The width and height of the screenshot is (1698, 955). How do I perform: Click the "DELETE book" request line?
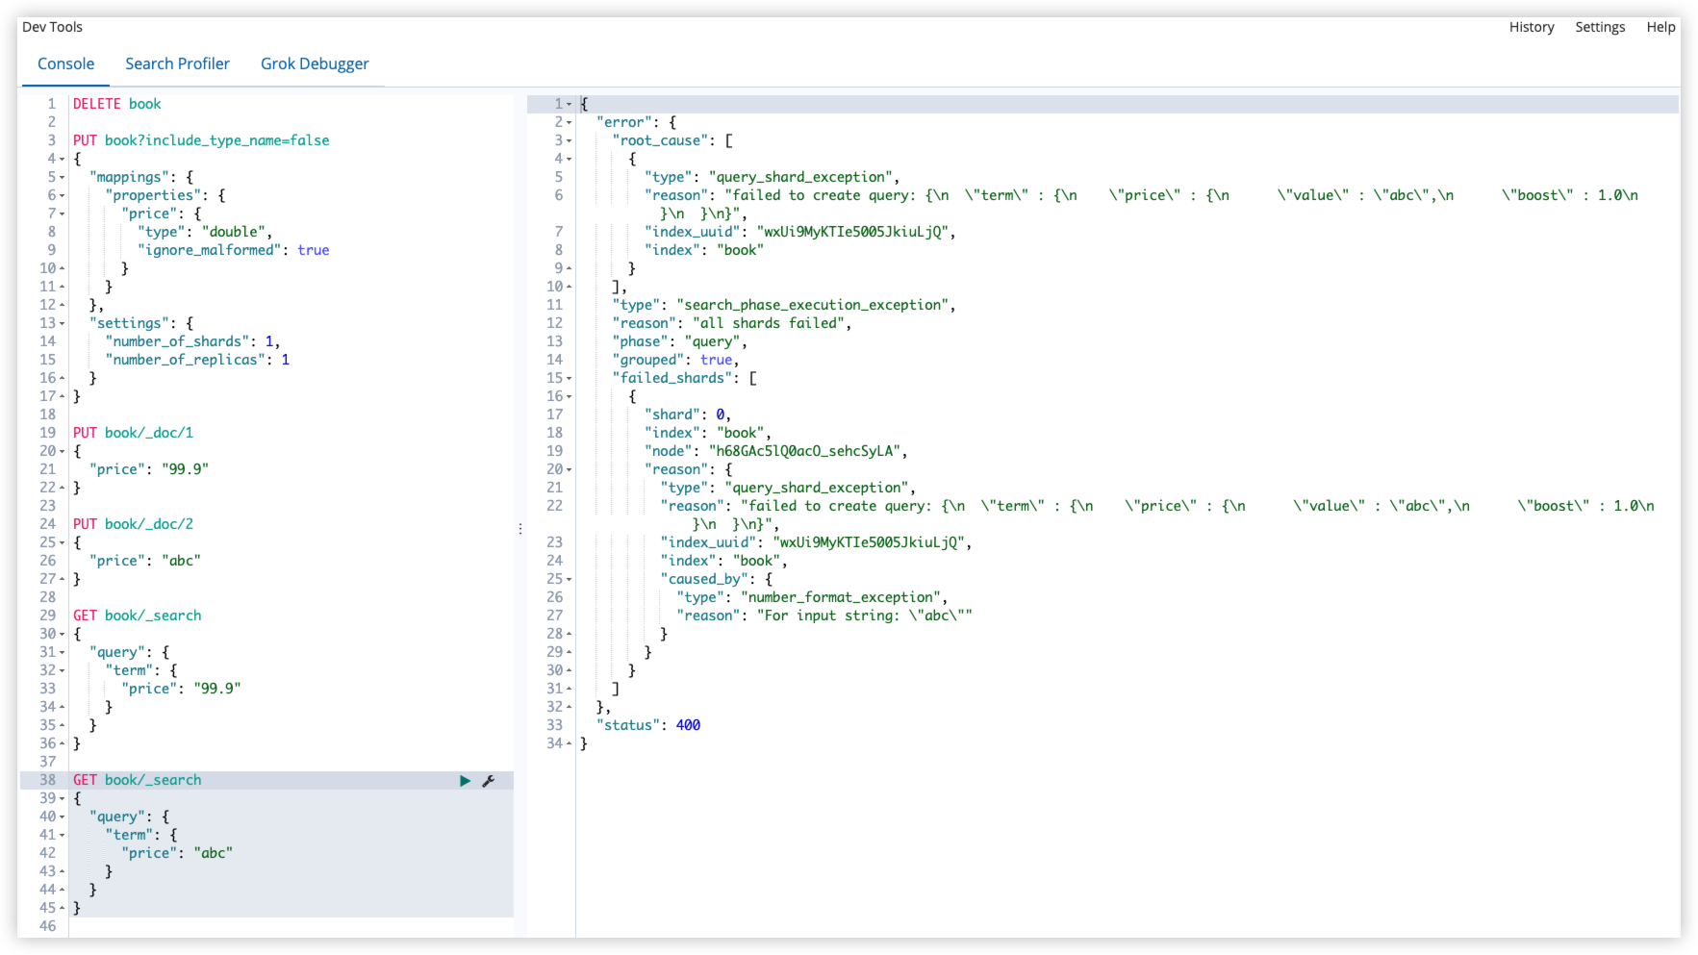(117, 104)
